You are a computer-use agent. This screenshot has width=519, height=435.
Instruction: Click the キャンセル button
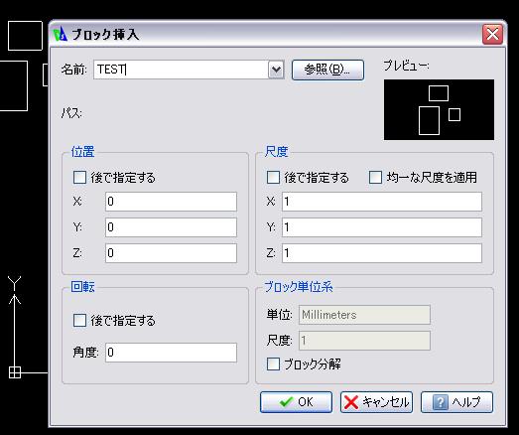tap(376, 402)
